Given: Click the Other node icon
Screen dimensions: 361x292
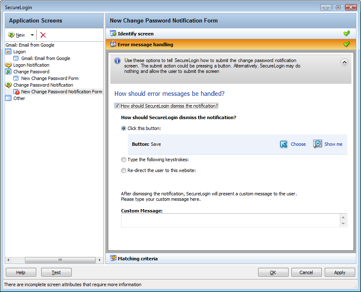Looking at the screenshot, I should pos(8,98).
